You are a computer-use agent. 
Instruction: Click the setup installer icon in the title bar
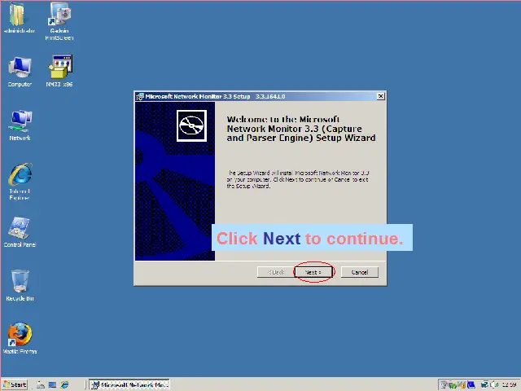click(x=140, y=96)
